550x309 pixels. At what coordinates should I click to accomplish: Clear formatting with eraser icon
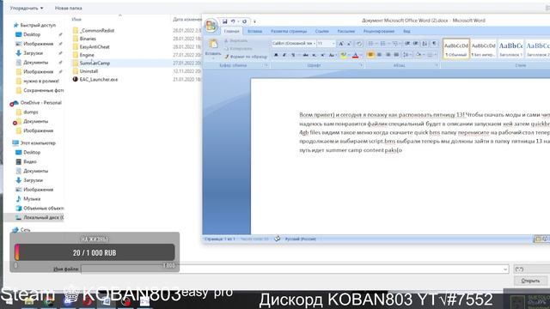[359, 44]
